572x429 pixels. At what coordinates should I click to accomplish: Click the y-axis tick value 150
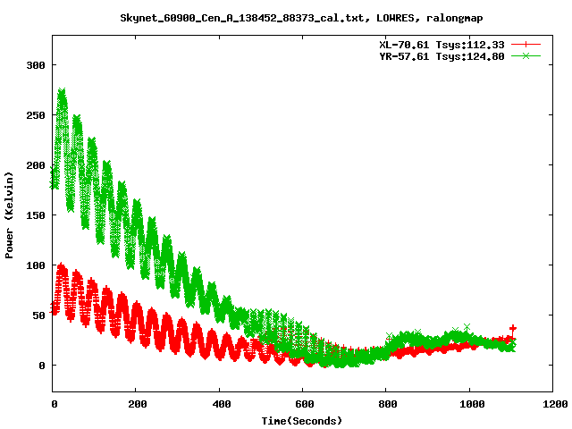pyautogui.click(x=36, y=215)
